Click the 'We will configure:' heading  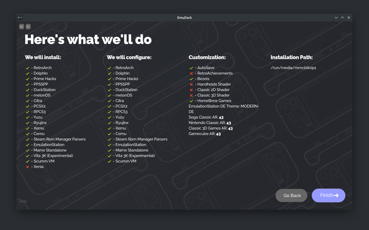(129, 58)
